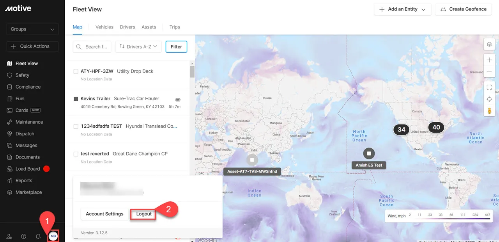The image size is (499, 242).
Task: Select the Kevins Trailer checkbox
Action: click(x=76, y=98)
